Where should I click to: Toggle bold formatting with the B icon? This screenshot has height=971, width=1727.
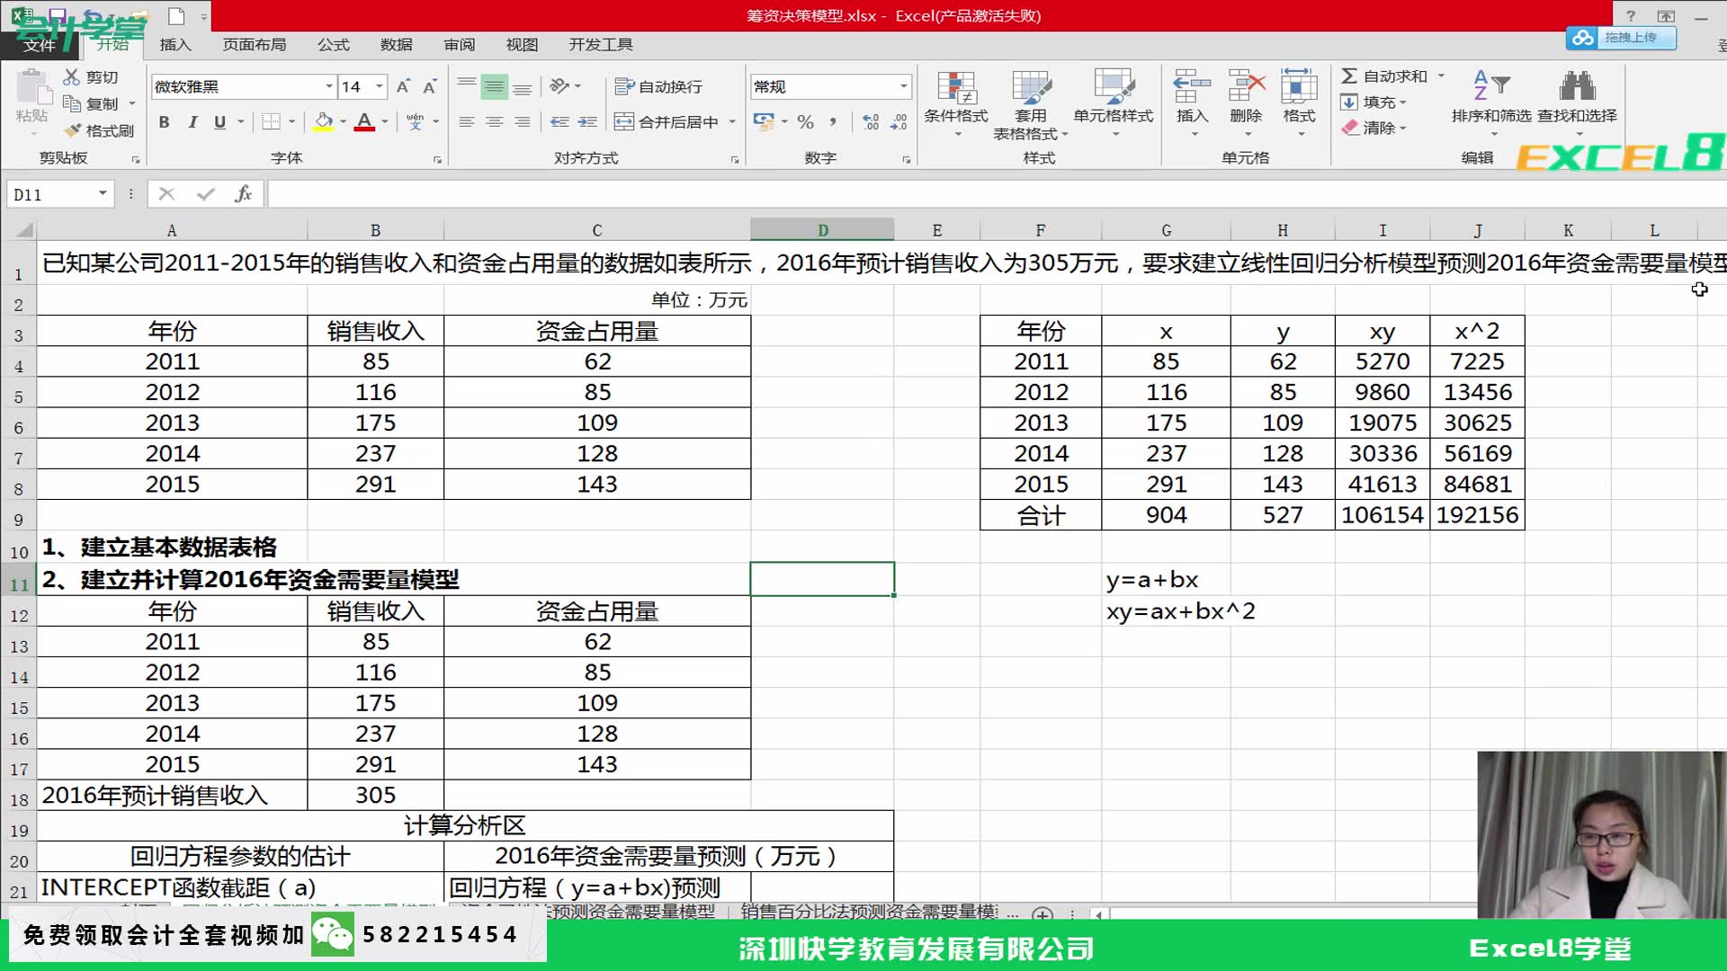pyautogui.click(x=164, y=123)
